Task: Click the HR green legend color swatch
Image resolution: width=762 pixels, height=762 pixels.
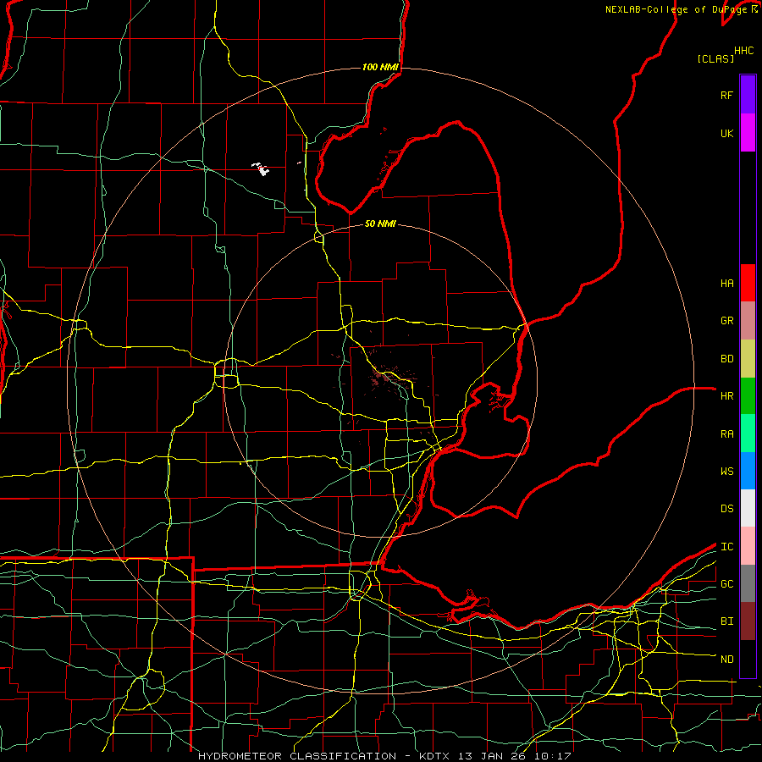Action: click(x=748, y=396)
